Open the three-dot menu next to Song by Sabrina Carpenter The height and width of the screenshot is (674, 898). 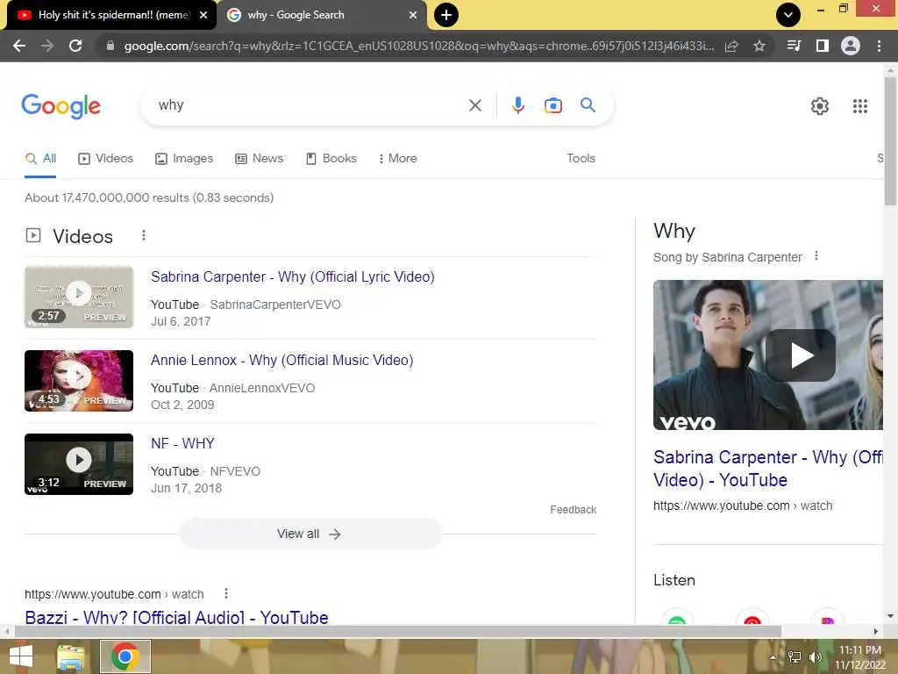pos(816,256)
